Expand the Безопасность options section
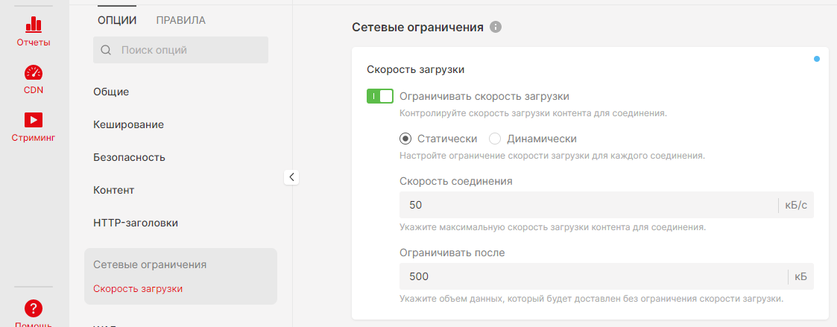 pos(129,157)
